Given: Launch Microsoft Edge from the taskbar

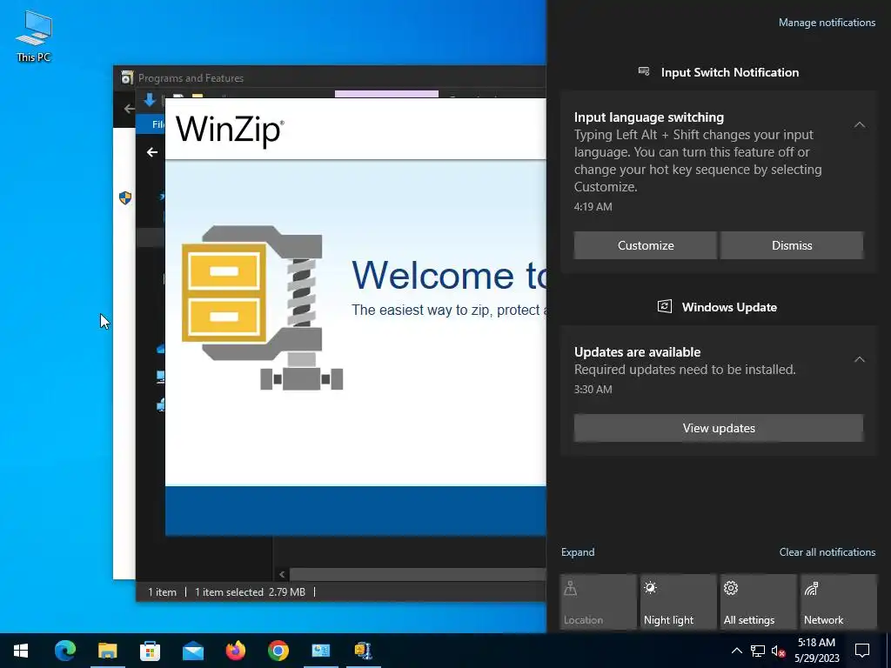Looking at the screenshot, I should (64, 651).
